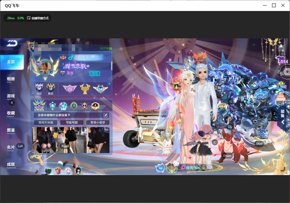Viewport: 290px width, 203px height.
Task: Click the 车神勋章 medal icon
Action: coord(39,105)
